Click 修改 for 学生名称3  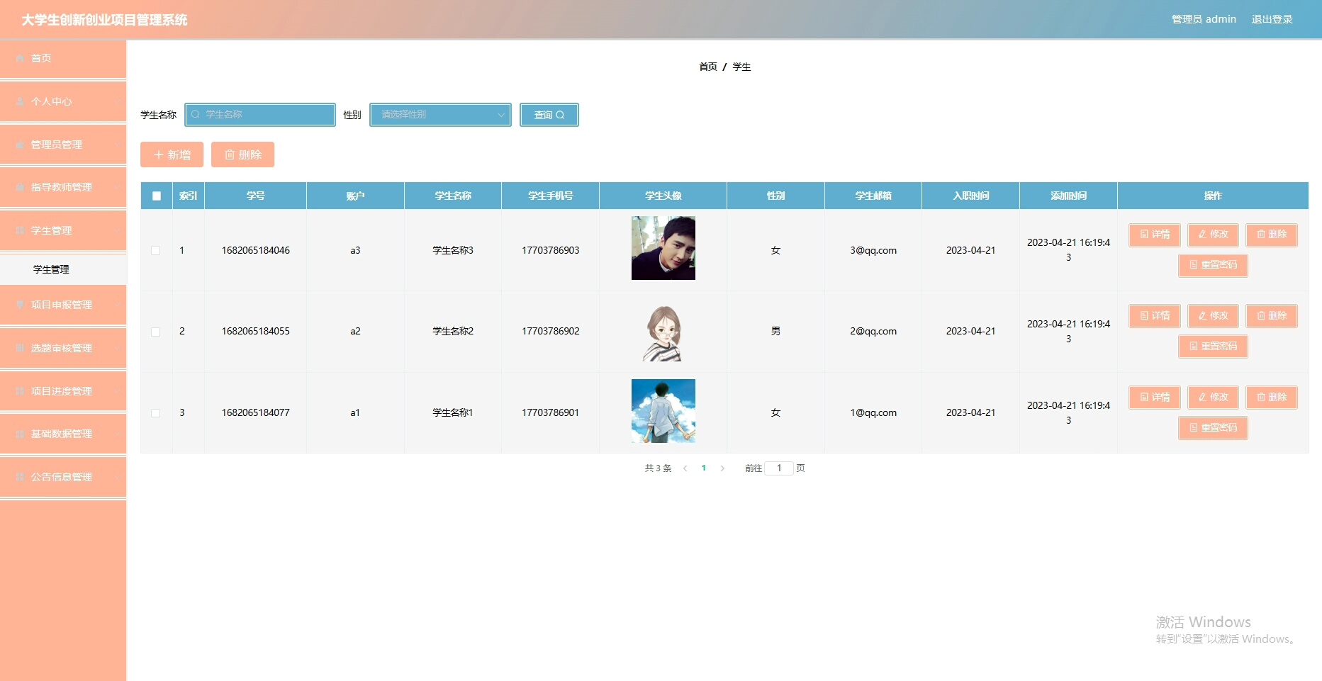(1213, 235)
